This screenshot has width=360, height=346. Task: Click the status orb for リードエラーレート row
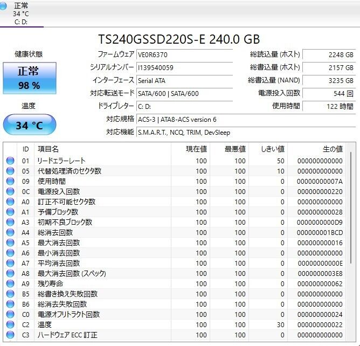click(x=10, y=161)
